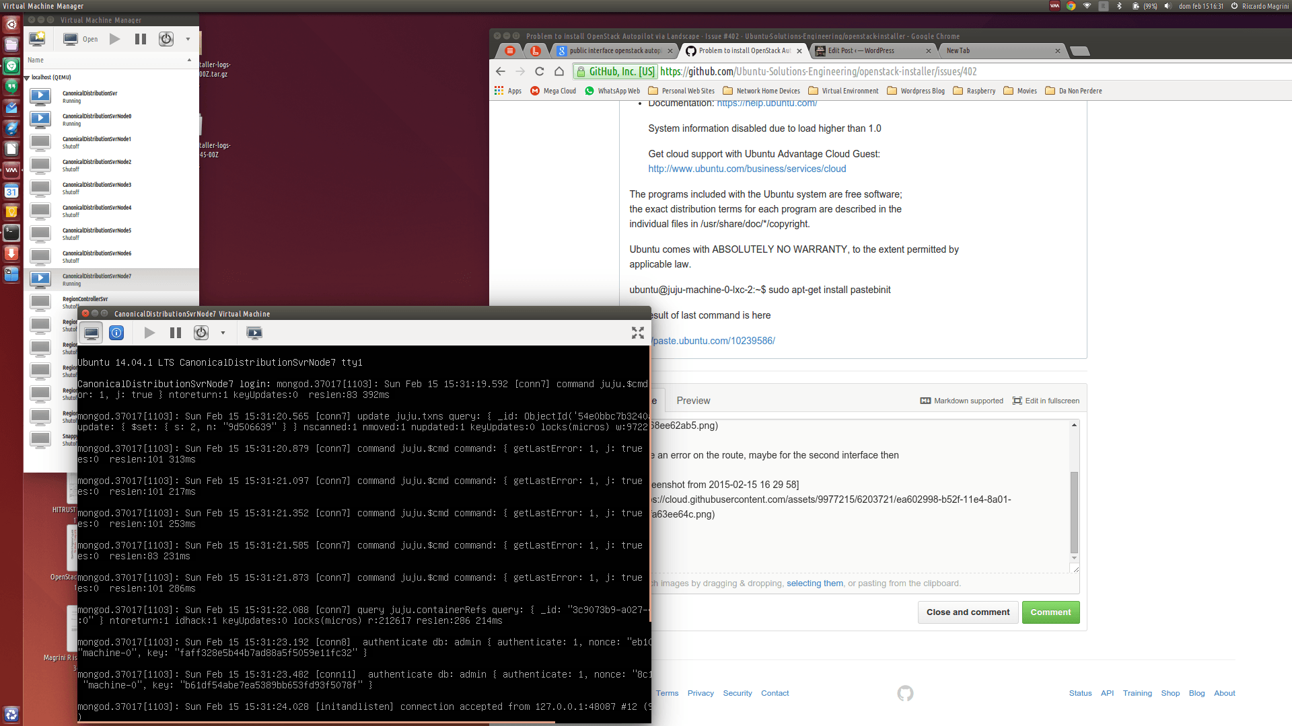Click the stop button in VM toolbar

pos(200,333)
